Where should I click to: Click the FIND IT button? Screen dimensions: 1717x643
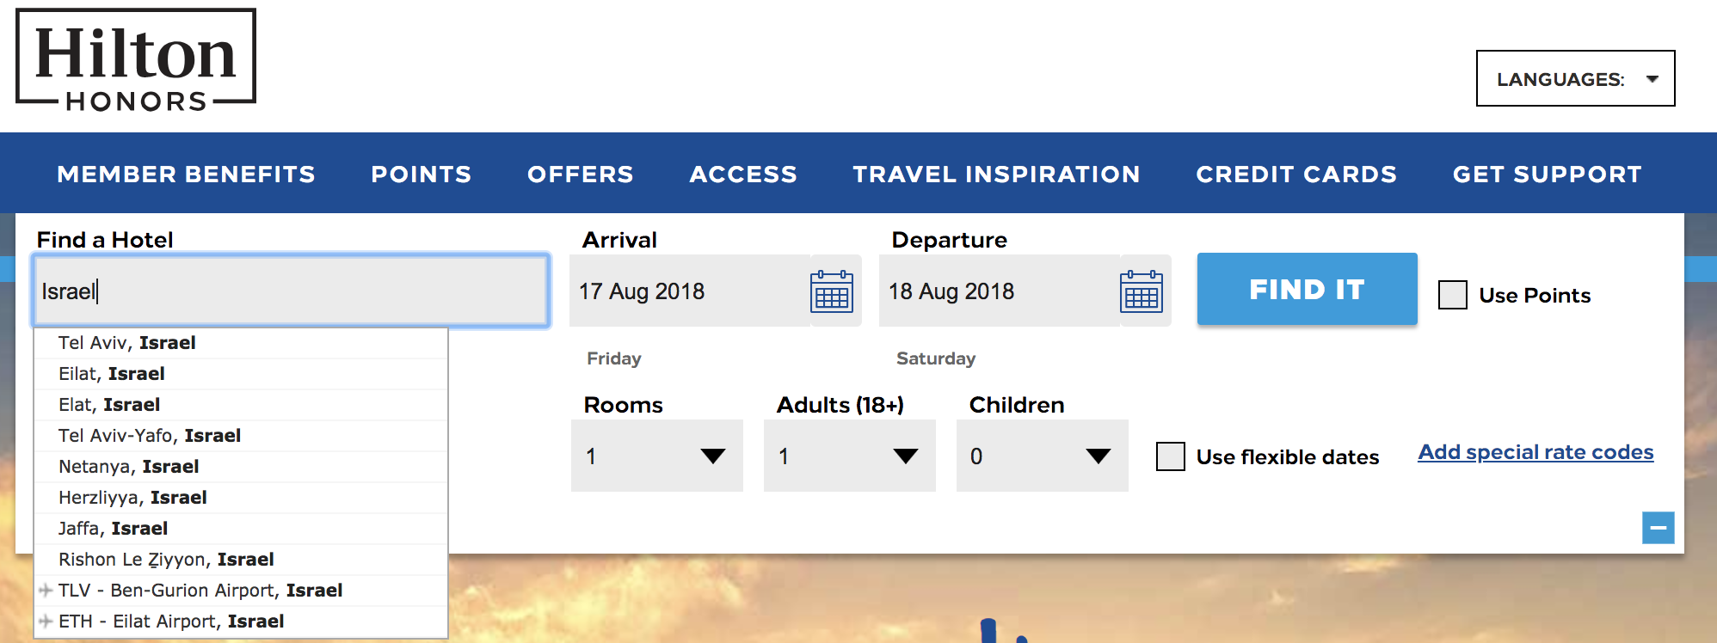point(1307,289)
